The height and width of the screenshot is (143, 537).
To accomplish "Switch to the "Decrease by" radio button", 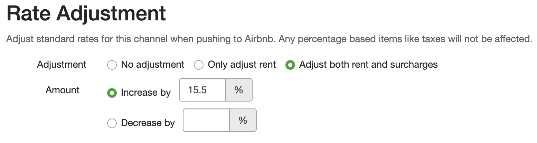I will coord(112,123).
